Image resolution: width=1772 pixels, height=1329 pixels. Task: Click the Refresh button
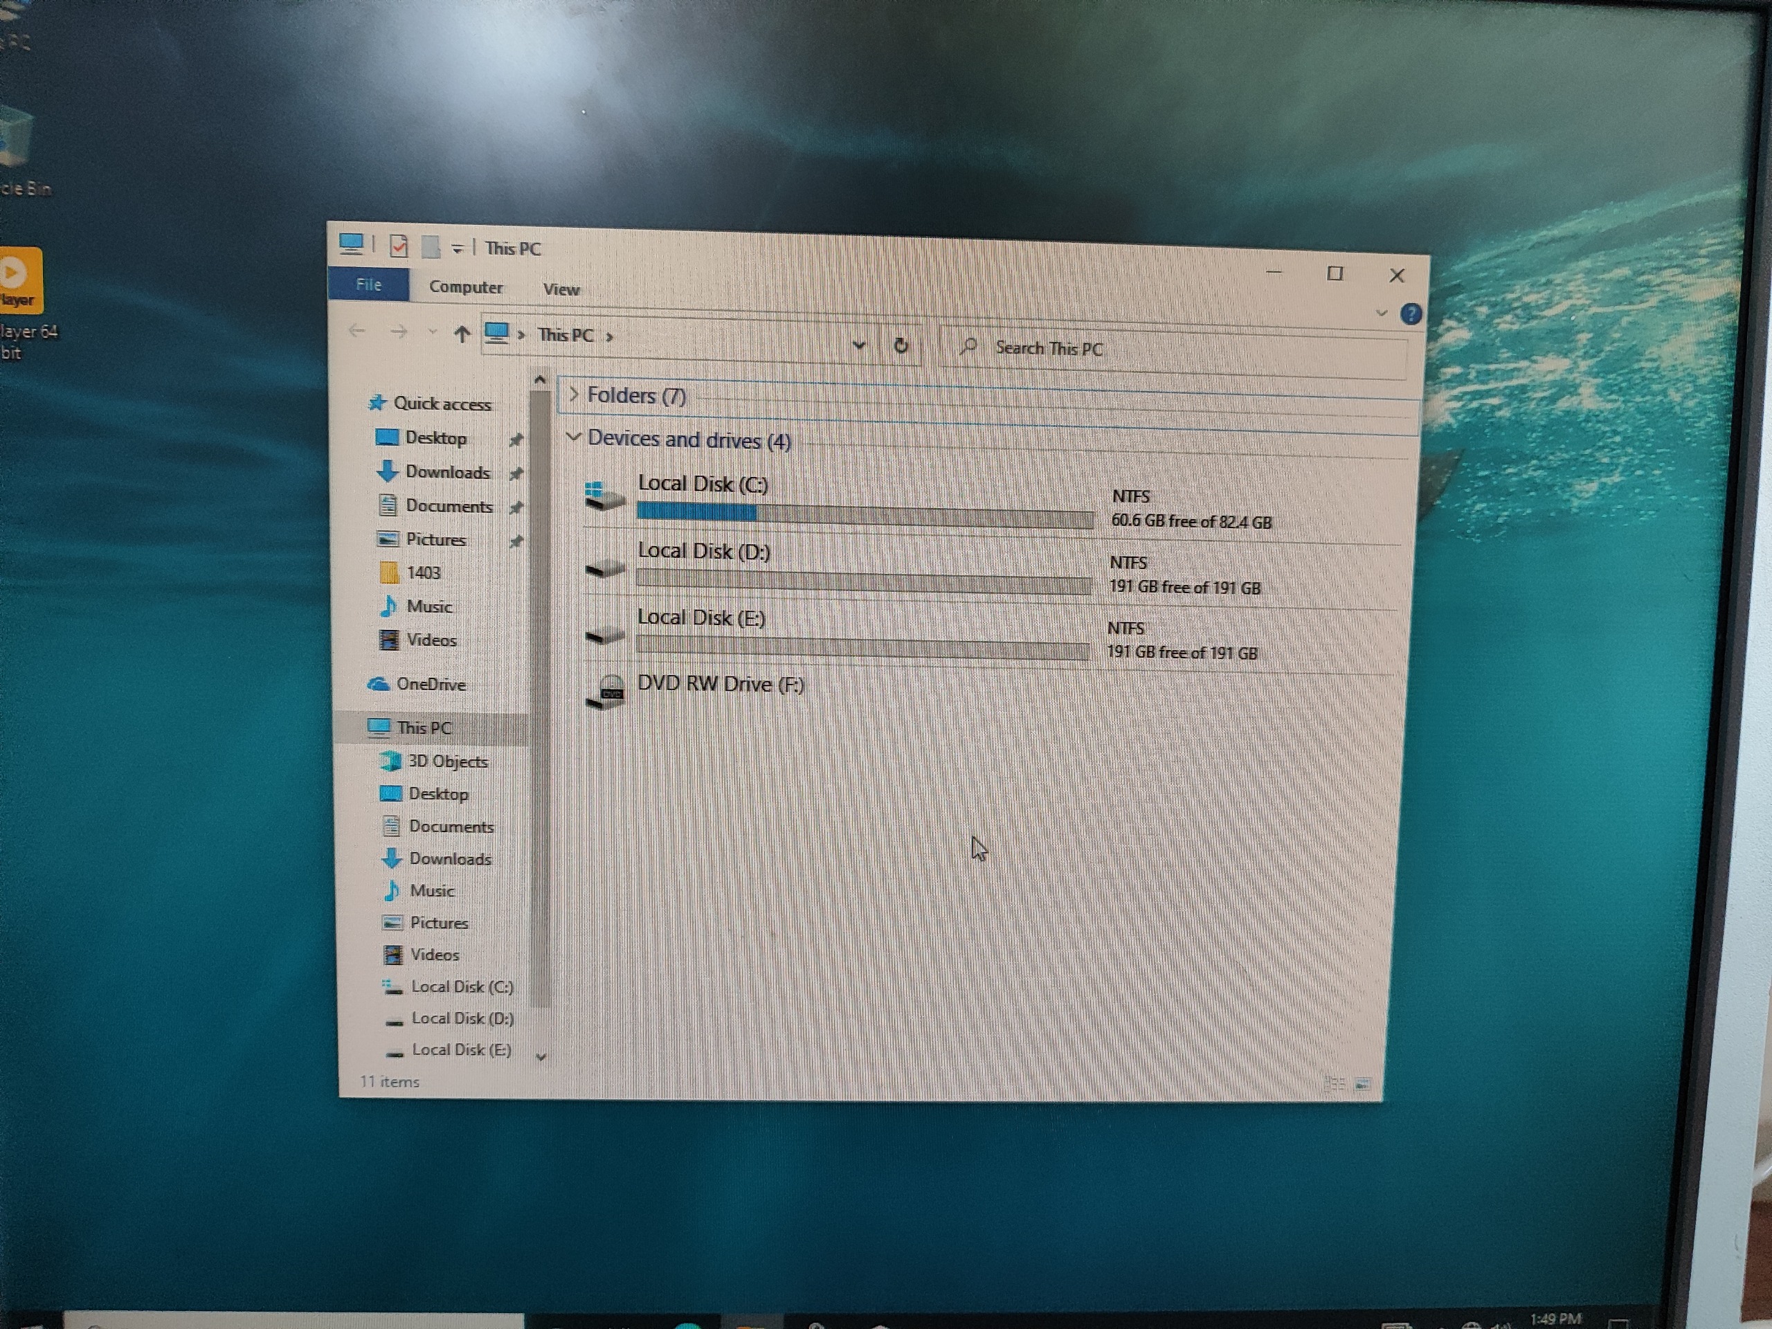[901, 345]
